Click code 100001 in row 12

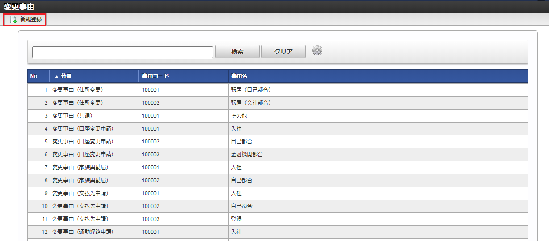click(x=150, y=232)
